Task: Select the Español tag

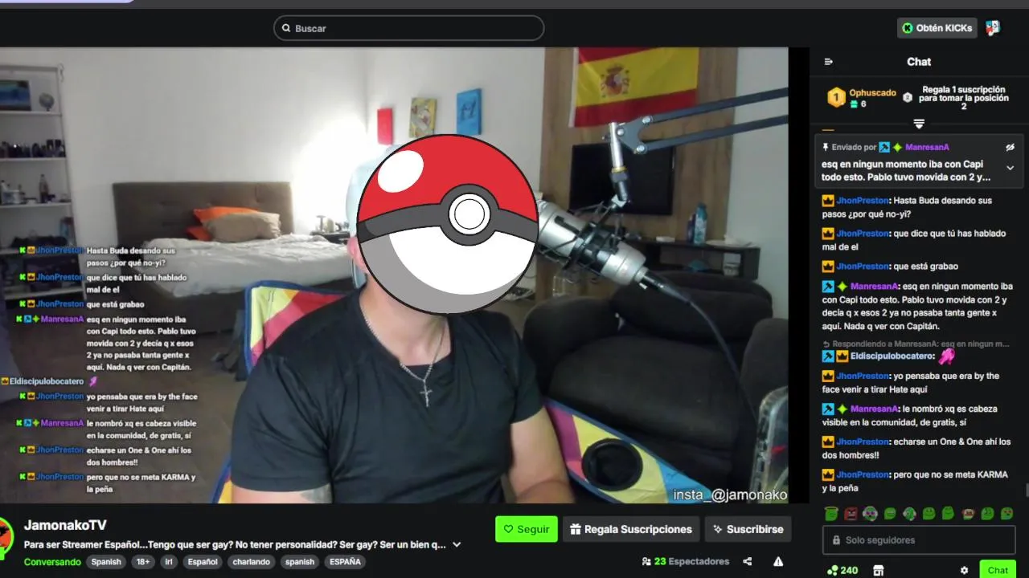Action: [x=203, y=562]
